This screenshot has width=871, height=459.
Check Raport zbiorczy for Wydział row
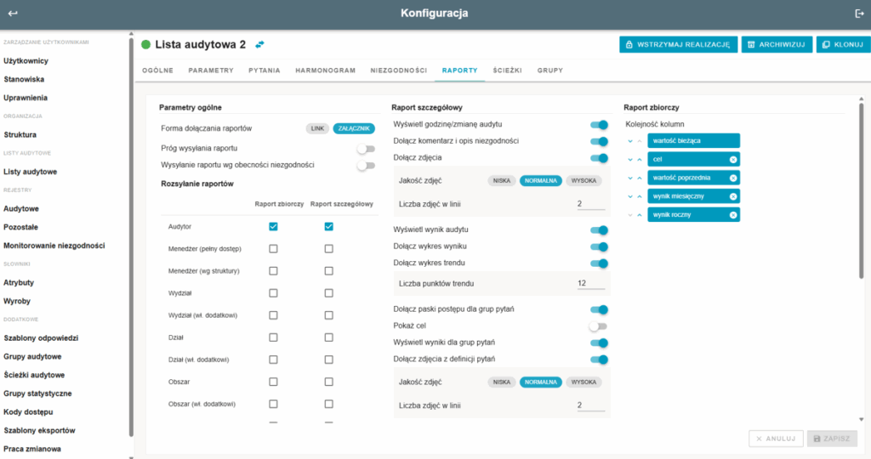pos(273,293)
